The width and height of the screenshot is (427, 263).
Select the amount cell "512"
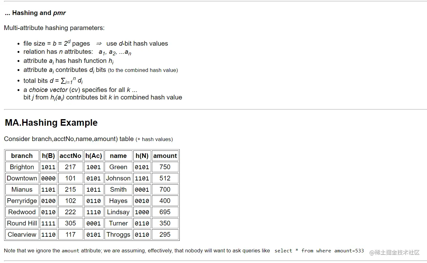(x=165, y=178)
